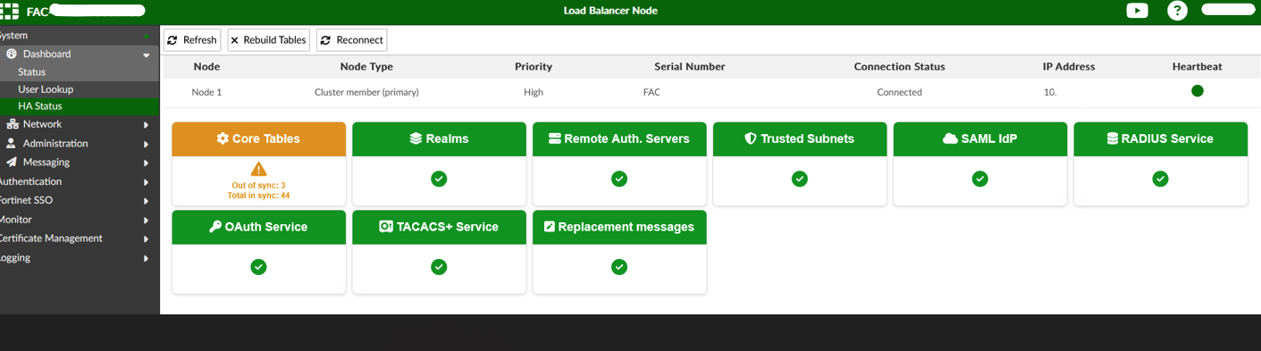Click the Realms green check icon

coord(439,179)
